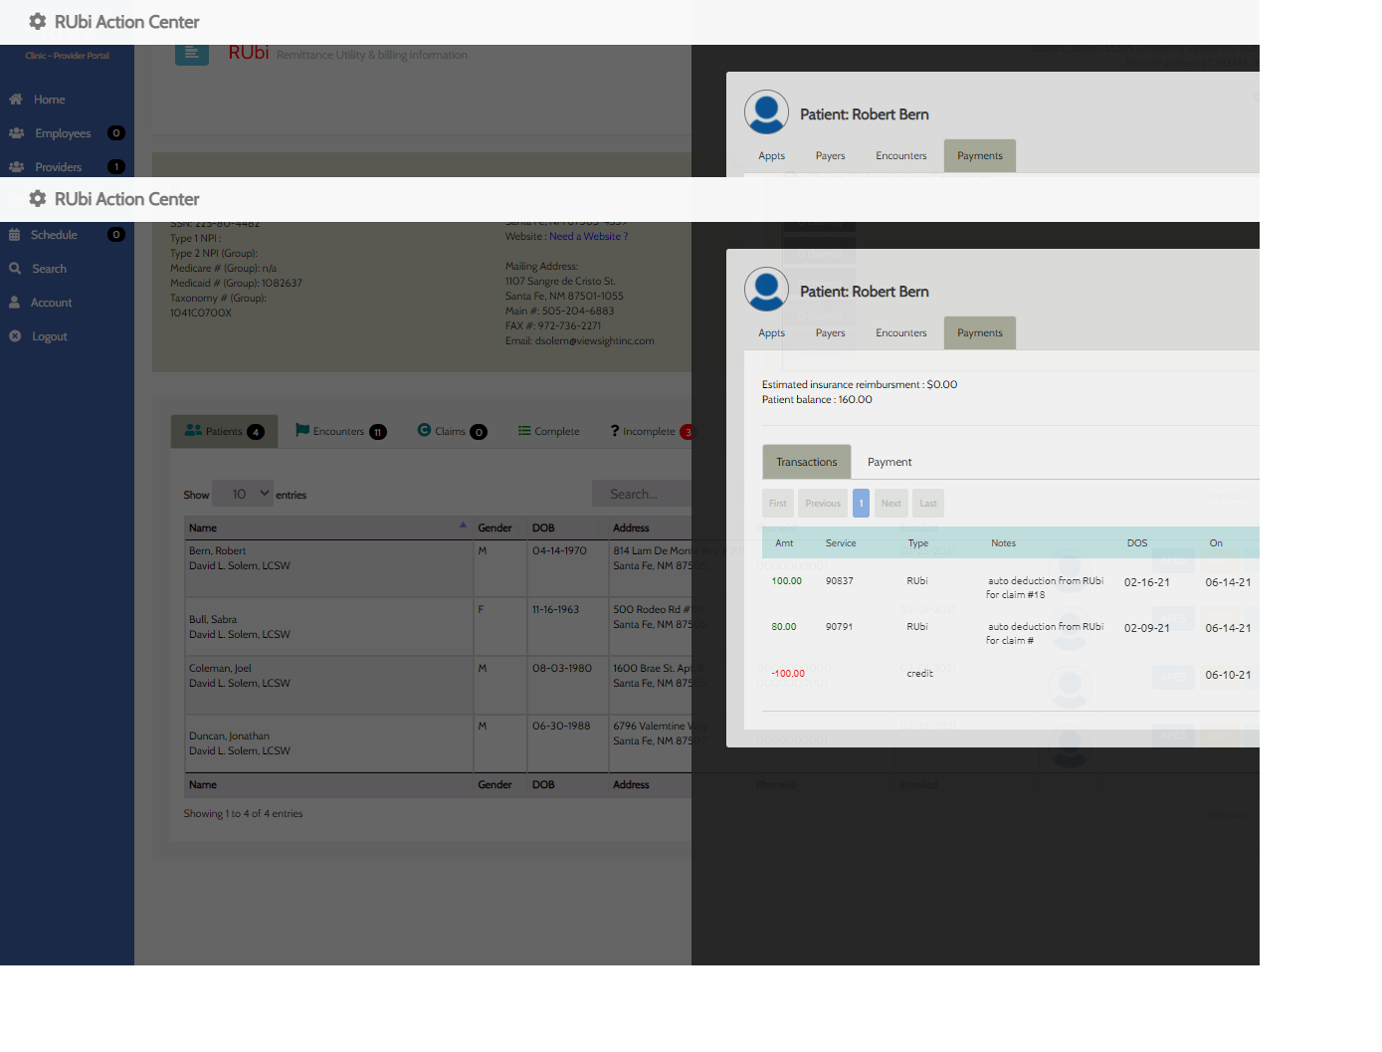Click the Encounters flag icon
Screen dimensions: 1382x1052
[302, 430]
